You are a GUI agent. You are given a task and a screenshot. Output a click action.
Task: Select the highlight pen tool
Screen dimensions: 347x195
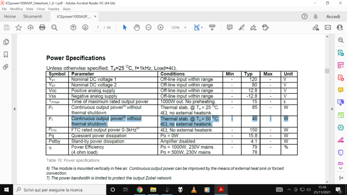click(242, 27)
